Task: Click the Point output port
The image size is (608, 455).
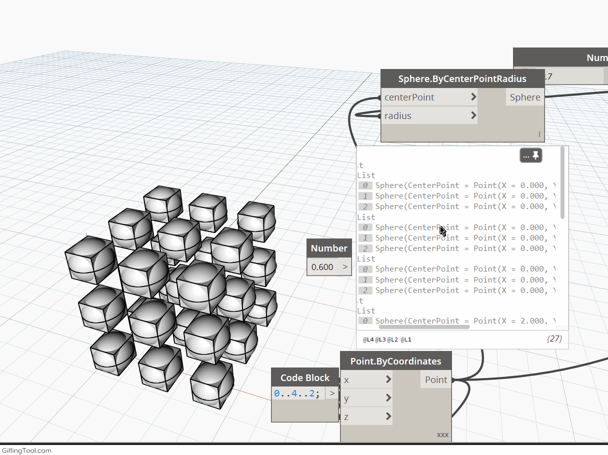Action: (x=435, y=379)
